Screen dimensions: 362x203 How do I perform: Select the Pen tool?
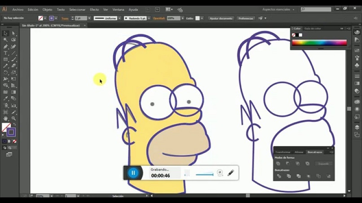(x=5, y=46)
